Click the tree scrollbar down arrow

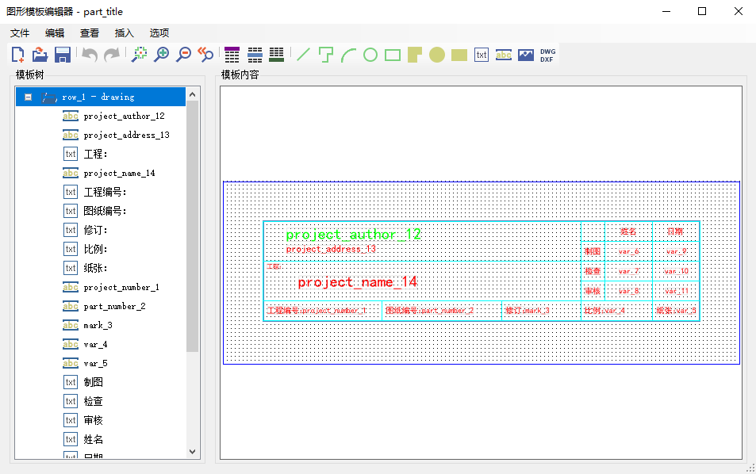tap(193, 452)
